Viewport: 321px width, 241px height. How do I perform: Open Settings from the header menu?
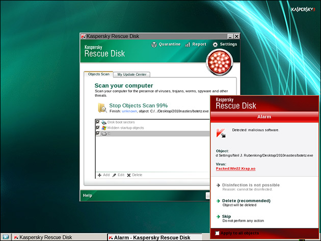[x=228, y=44]
